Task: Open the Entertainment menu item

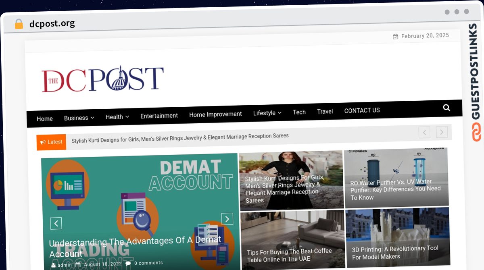Action: click(x=159, y=116)
